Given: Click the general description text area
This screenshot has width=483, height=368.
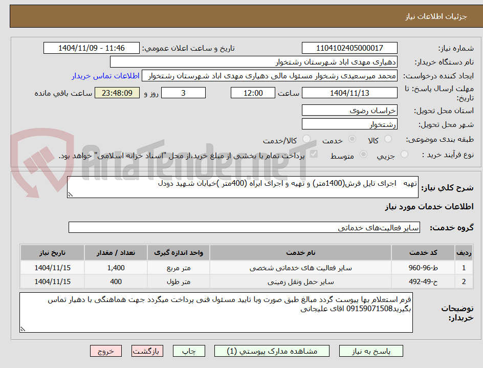Looking at the screenshot, I should 243,187.
